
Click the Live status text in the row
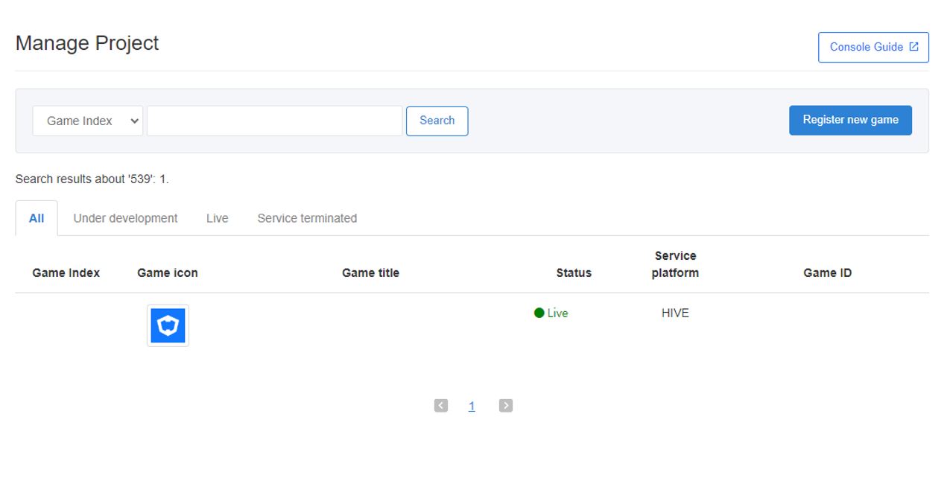pyautogui.click(x=558, y=313)
